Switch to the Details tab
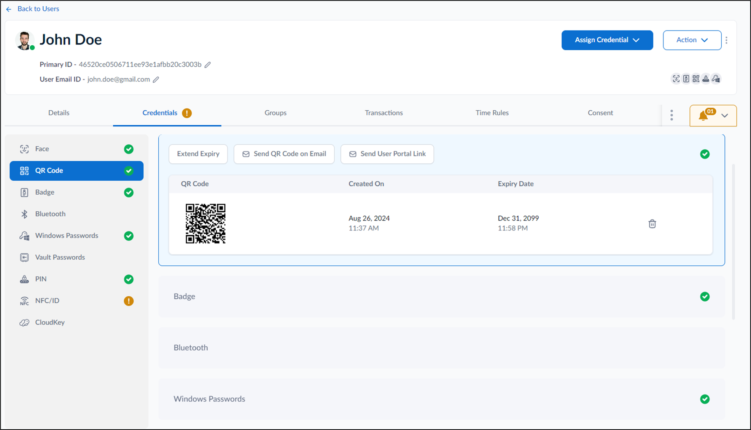751x430 pixels. (59, 113)
